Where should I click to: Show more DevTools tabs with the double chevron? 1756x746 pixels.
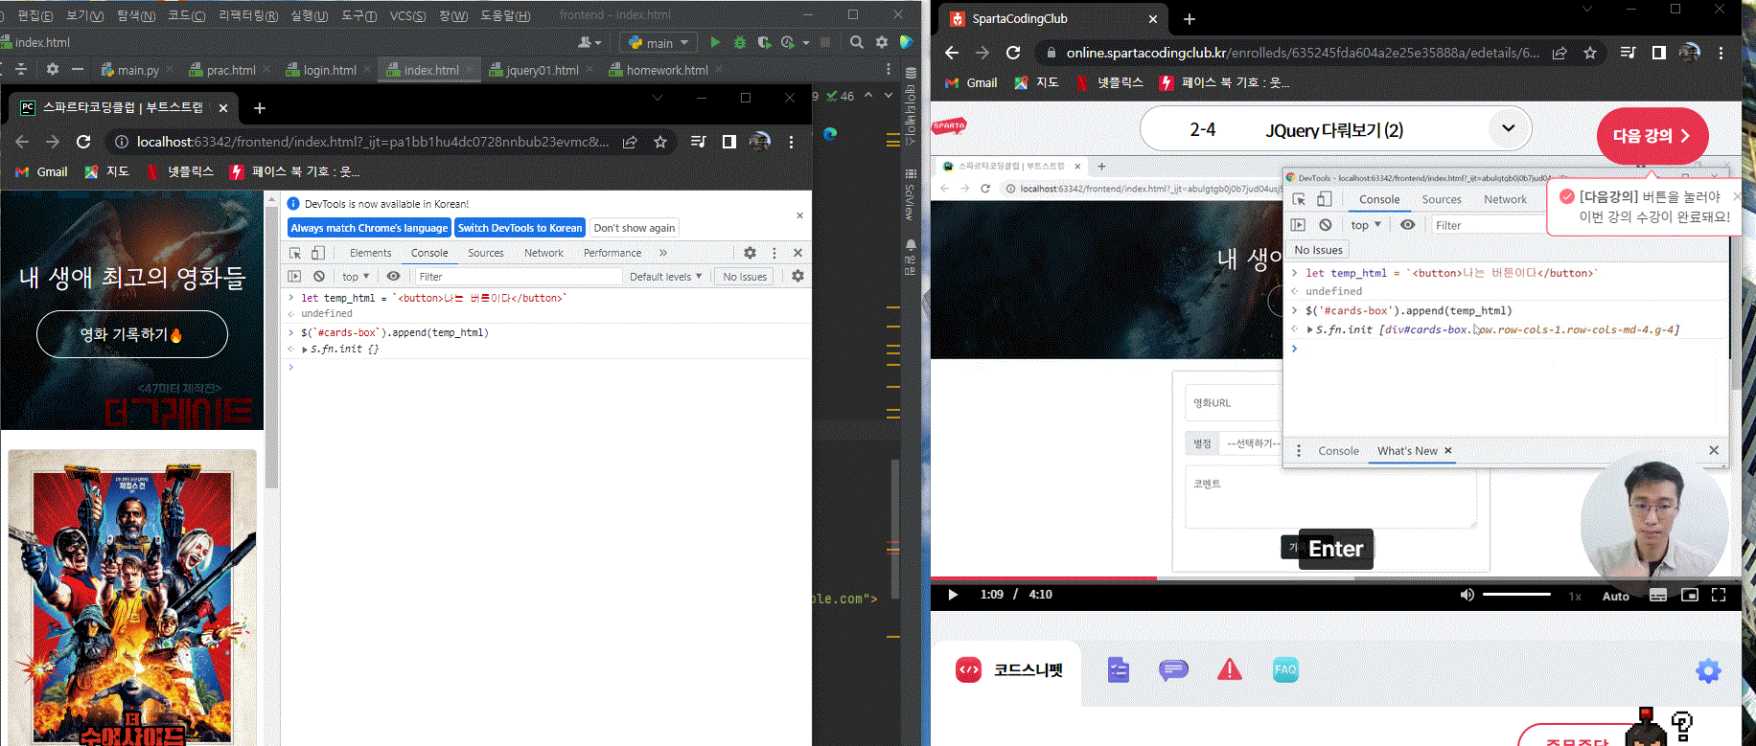coord(662,253)
